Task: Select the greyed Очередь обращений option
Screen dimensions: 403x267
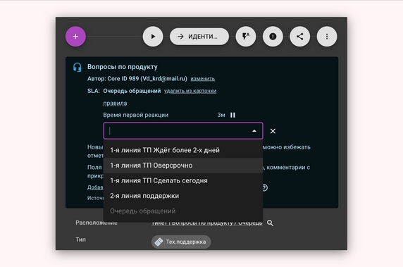Action: point(183,211)
